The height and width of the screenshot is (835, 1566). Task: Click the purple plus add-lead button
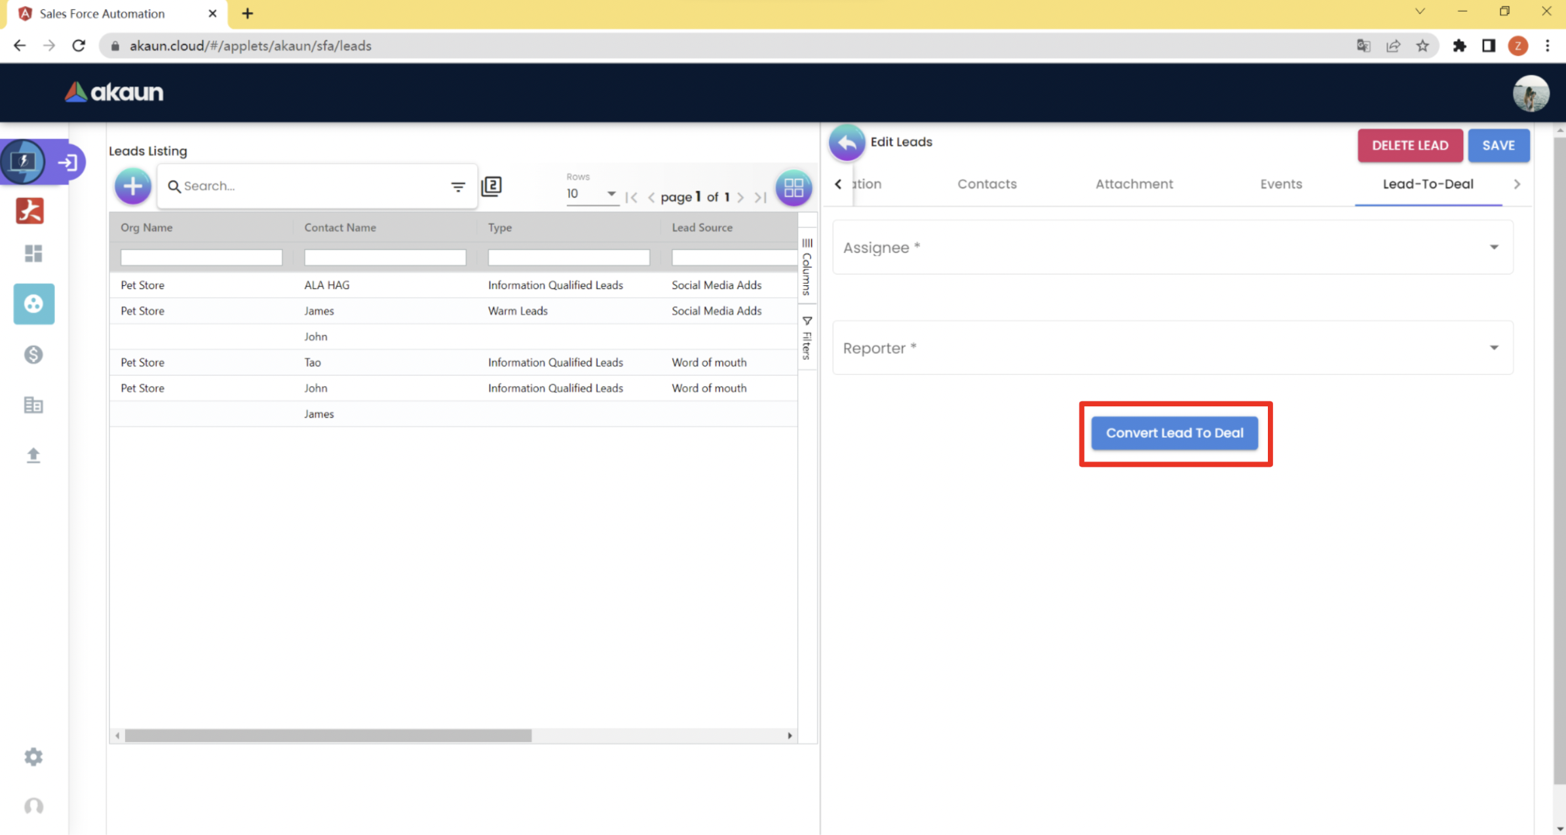point(133,186)
